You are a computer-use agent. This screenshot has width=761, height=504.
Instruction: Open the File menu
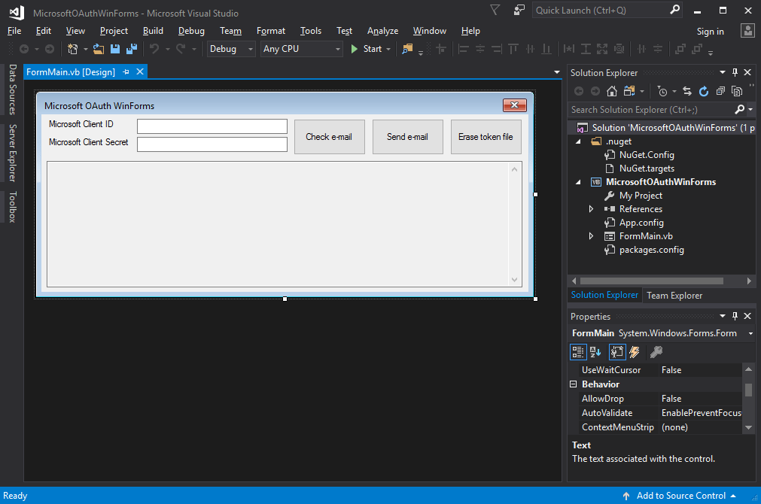click(14, 31)
